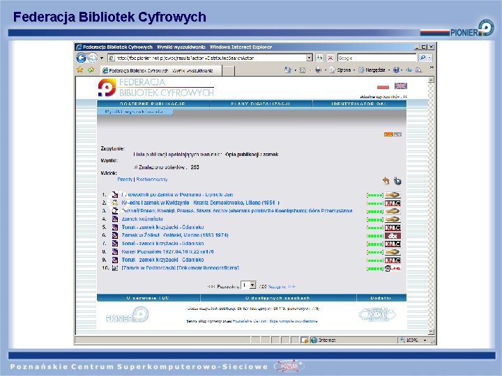This screenshot has width=502, height=376.
Task: Click the vertical scrollbar up arrow
Action: pos(432,80)
